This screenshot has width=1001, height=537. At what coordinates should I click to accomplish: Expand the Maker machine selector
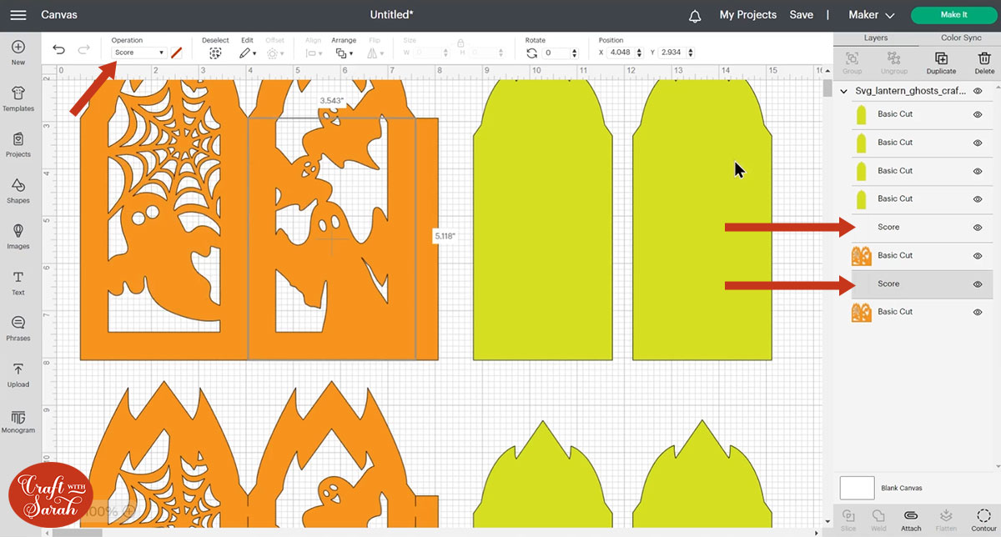(x=871, y=15)
